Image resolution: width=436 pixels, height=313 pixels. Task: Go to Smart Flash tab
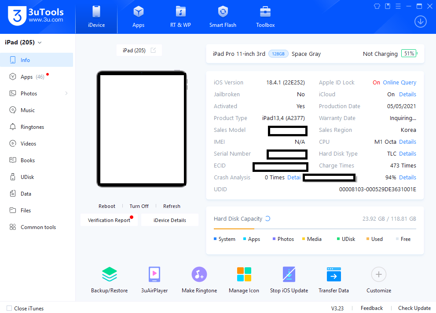223,17
